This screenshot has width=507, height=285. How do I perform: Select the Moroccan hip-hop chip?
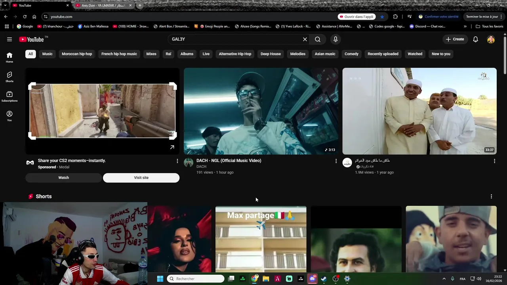(77, 54)
